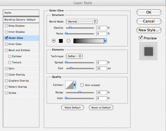Click the black glow color swatch

pyautogui.click(x=61, y=41)
